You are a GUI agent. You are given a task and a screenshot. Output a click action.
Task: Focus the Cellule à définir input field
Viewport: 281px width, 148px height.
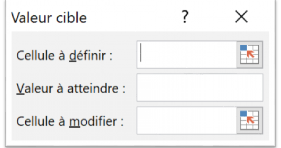(187, 54)
